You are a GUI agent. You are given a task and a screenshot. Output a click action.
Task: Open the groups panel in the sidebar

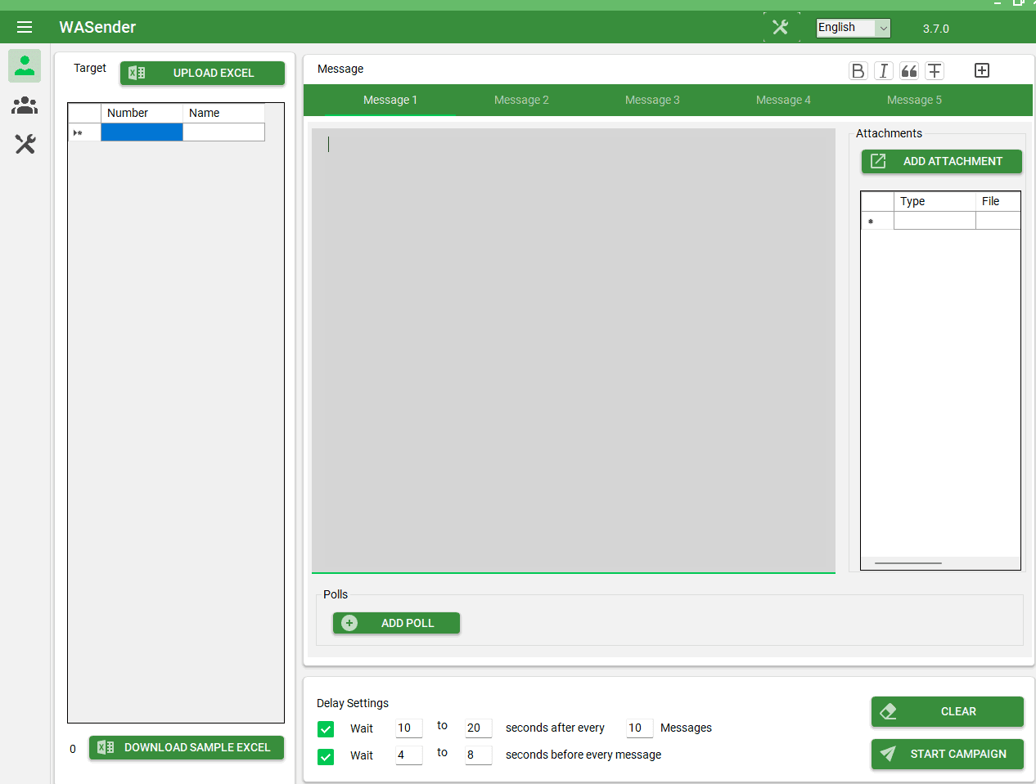tap(24, 105)
